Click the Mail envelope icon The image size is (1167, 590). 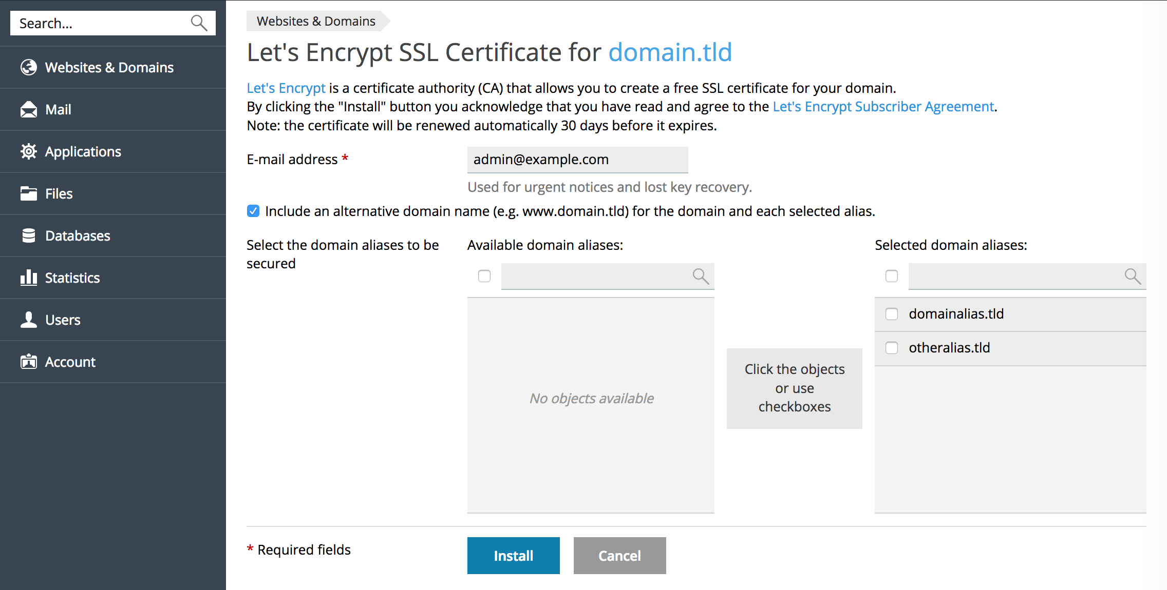tap(29, 109)
